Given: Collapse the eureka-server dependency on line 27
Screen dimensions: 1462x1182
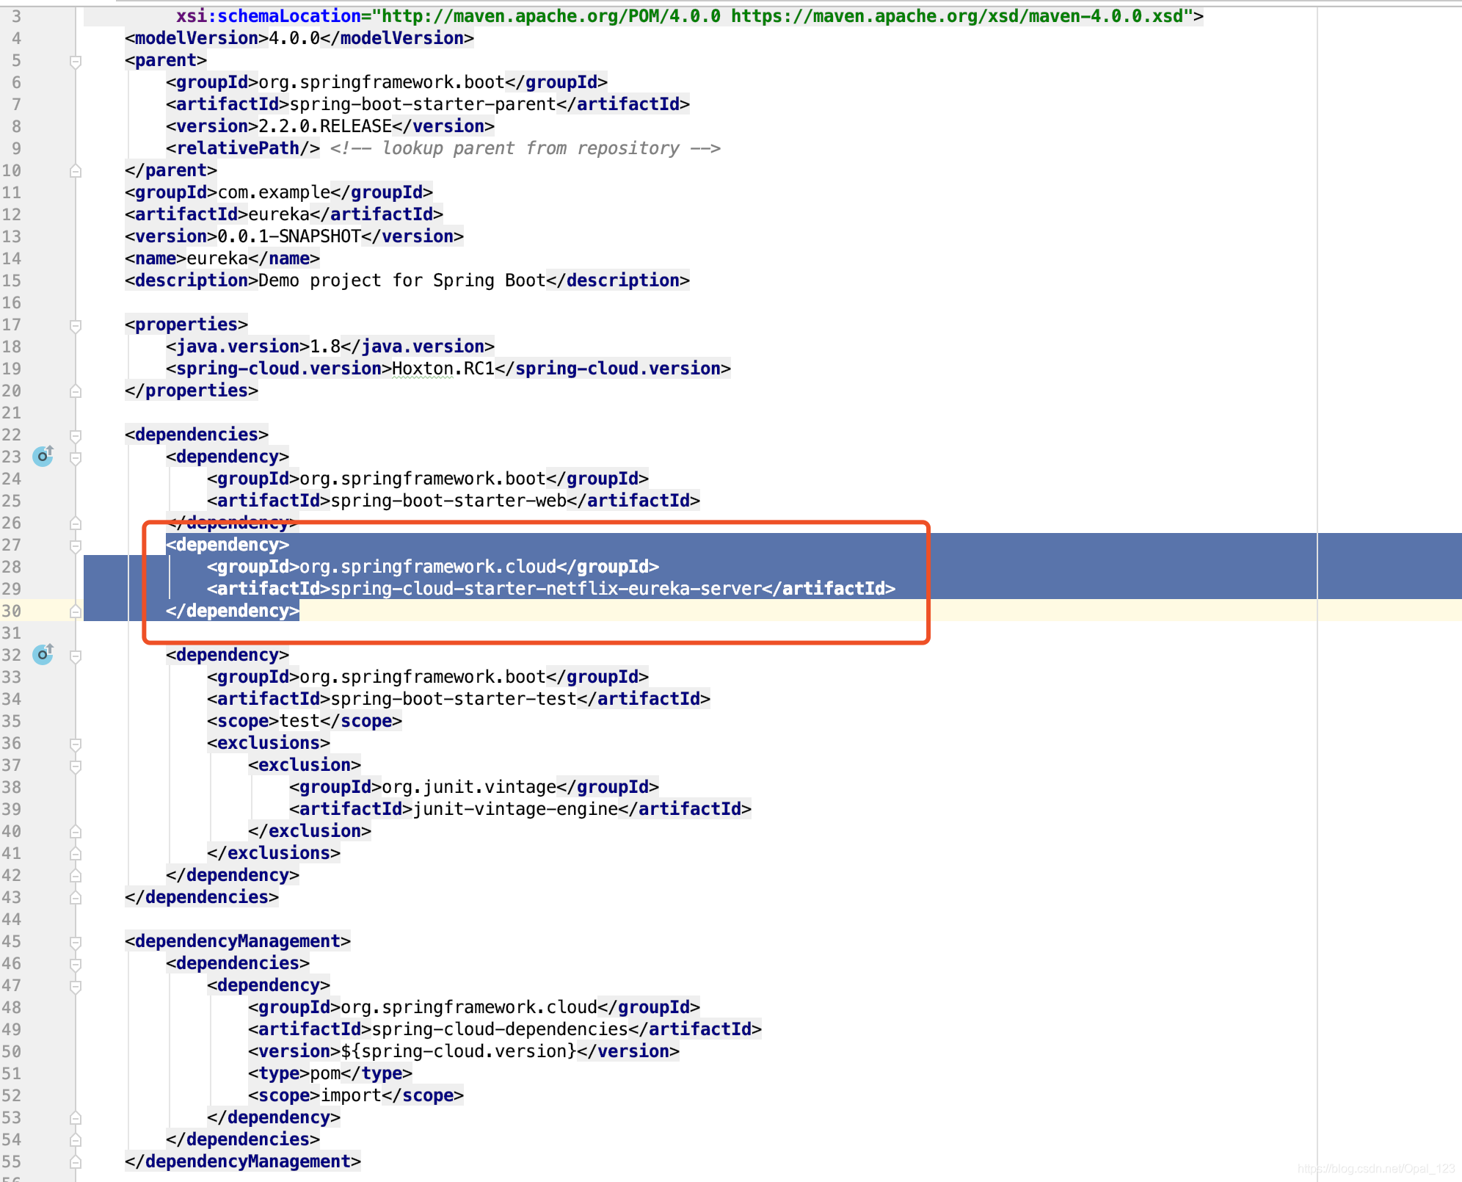Looking at the screenshot, I should (75, 545).
